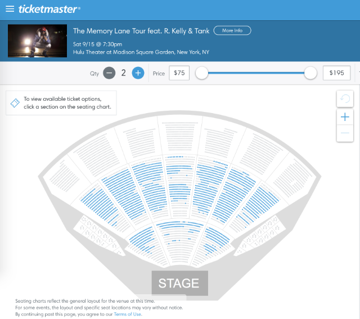
Task: Zoom out of the seating chart
Action: point(345,133)
